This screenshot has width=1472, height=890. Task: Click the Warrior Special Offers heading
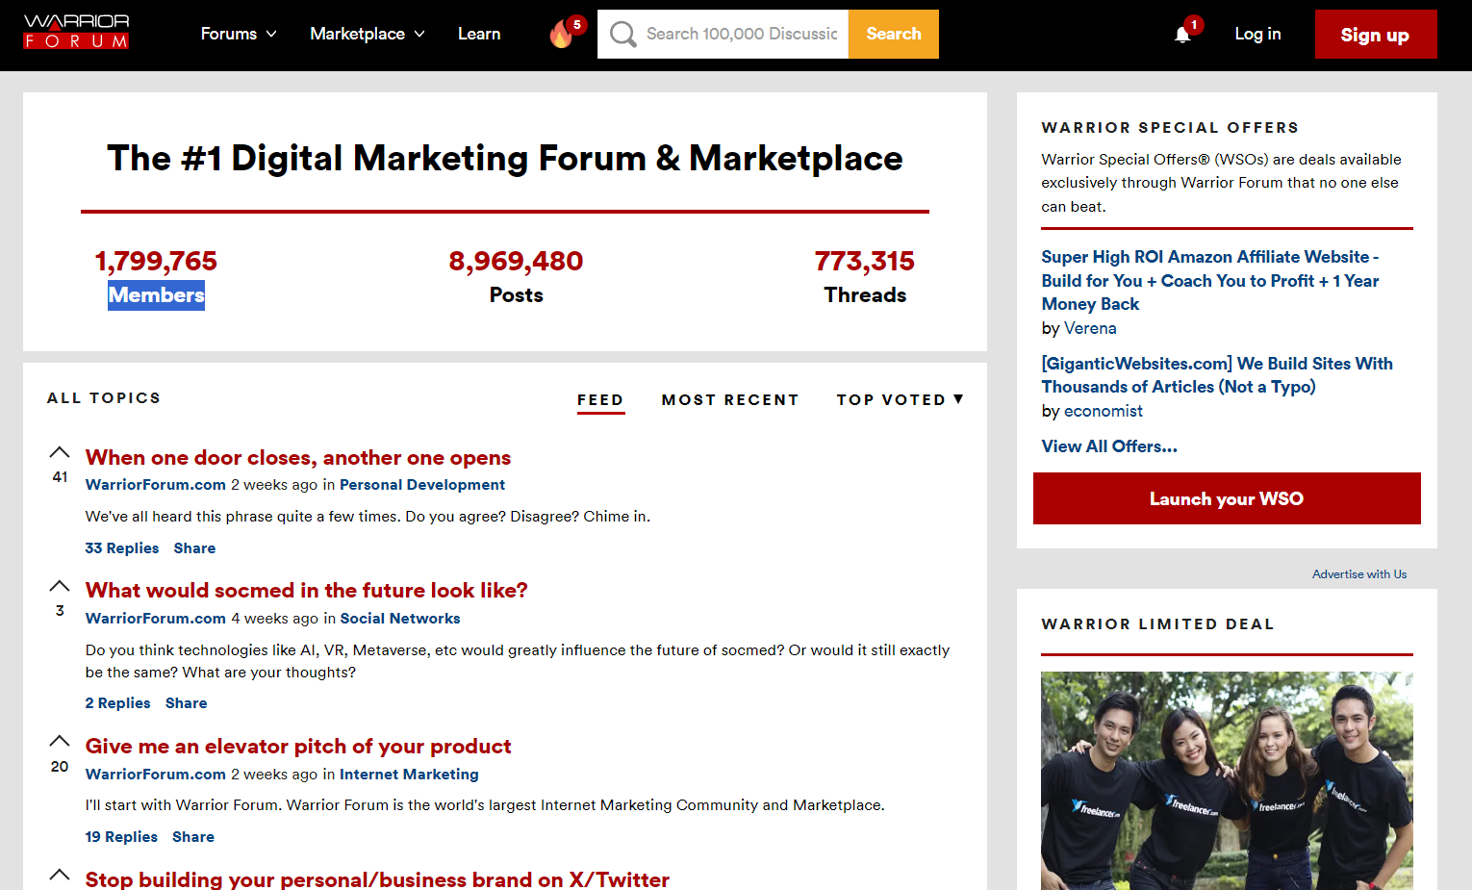1170,127
